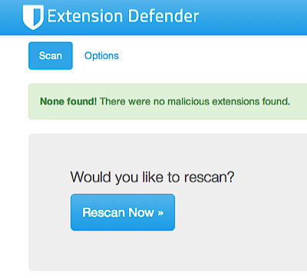Click the bold 'None found!' text
The width and height of the screenshot is (307, 278).
[x=68, y=101]
